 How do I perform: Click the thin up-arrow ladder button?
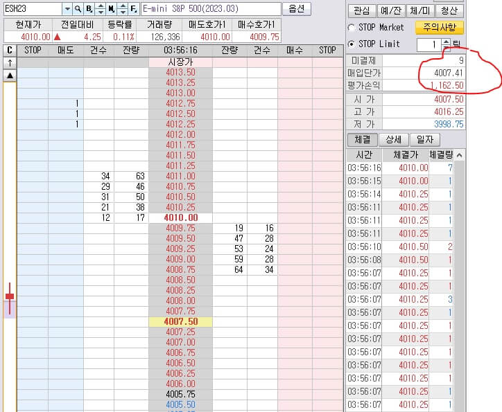(10, 63)
